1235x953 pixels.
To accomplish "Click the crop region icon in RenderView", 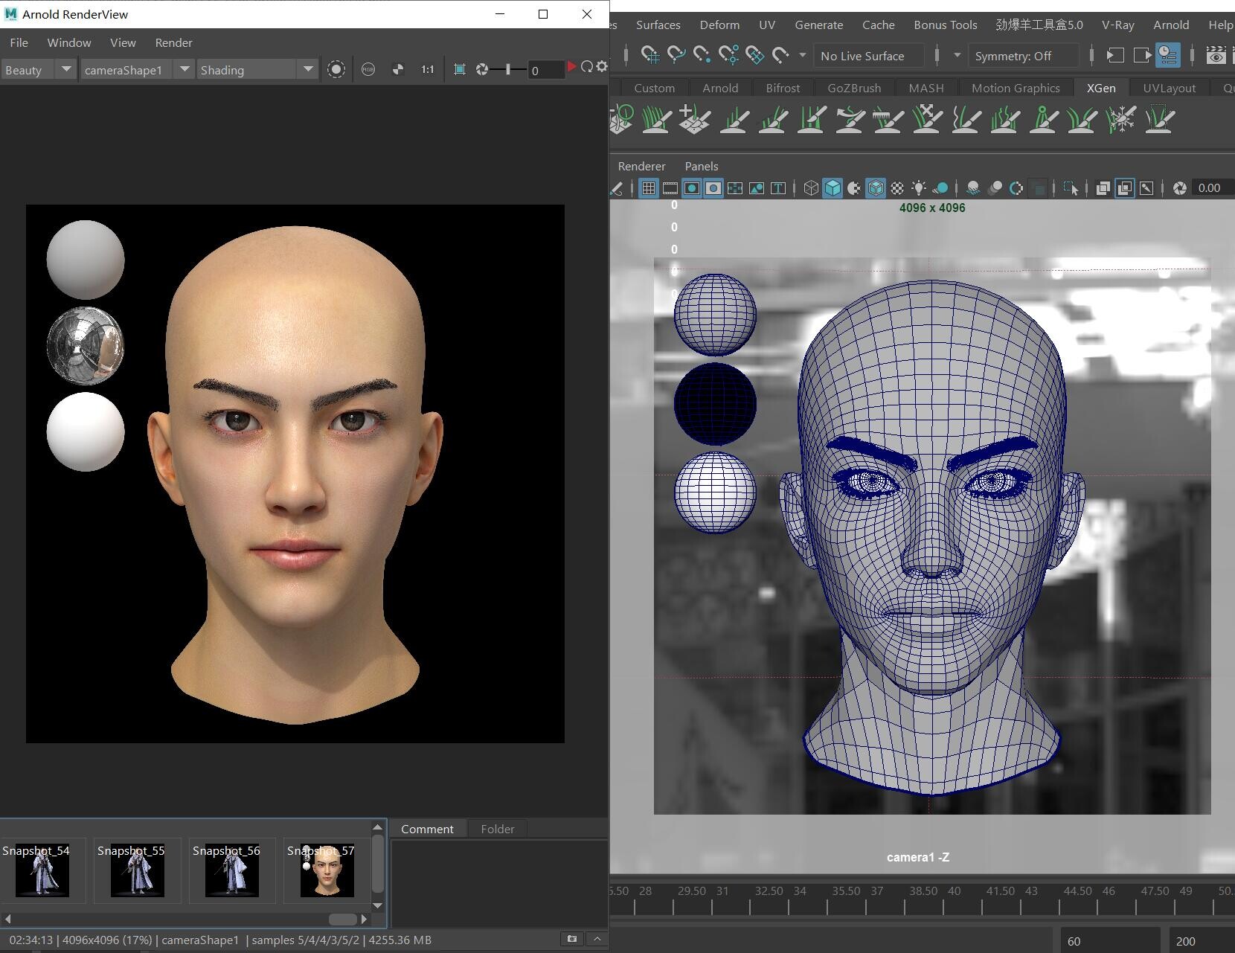I will click(x=460, y=69).
